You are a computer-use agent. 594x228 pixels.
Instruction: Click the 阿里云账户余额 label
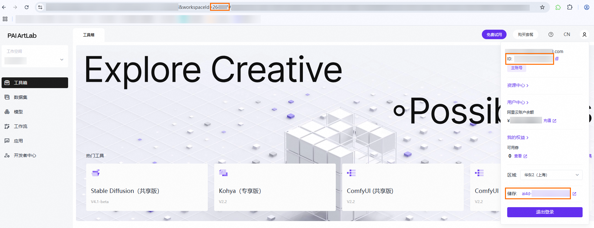pyautogui.click(x=521, y=112)
